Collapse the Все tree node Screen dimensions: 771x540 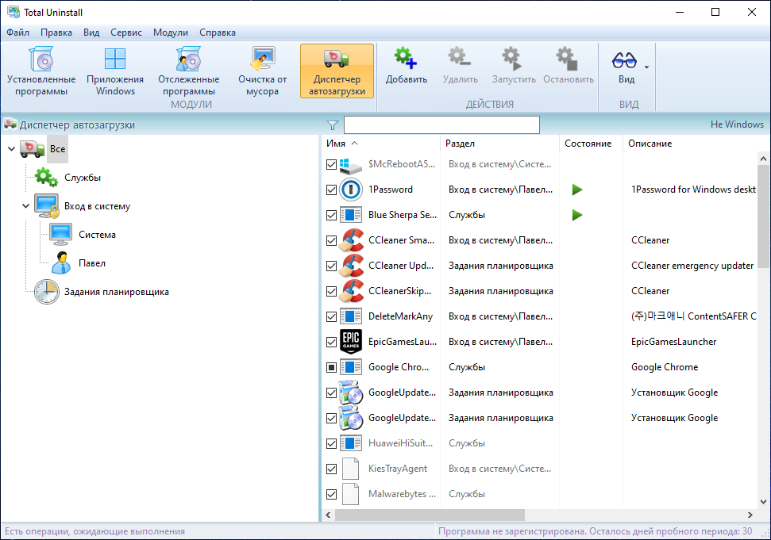coord(11,149)
